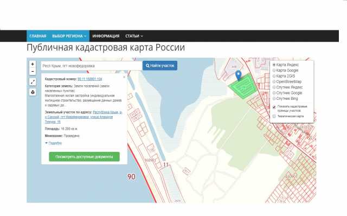Enable the Тематическая карта checkbox
Image resolution: width=347 pixels, height=216 pixels.
pos(274,116)
